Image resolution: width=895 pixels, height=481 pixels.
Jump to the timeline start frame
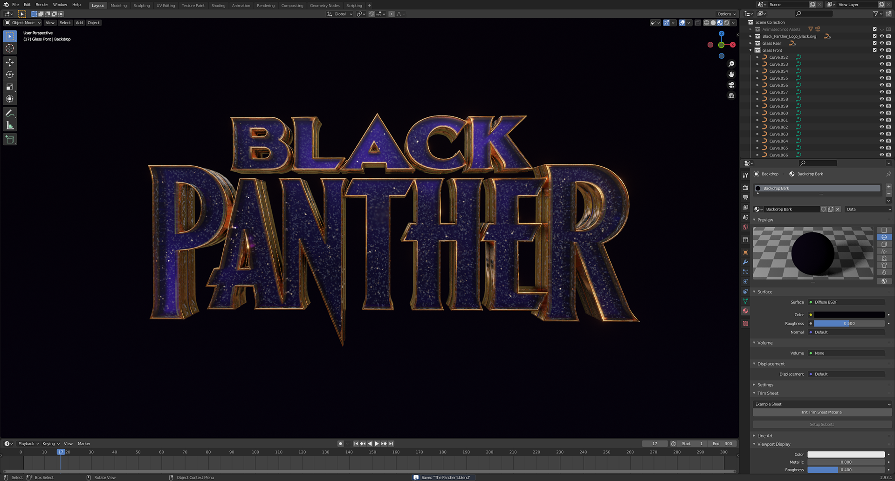point(356,444)
